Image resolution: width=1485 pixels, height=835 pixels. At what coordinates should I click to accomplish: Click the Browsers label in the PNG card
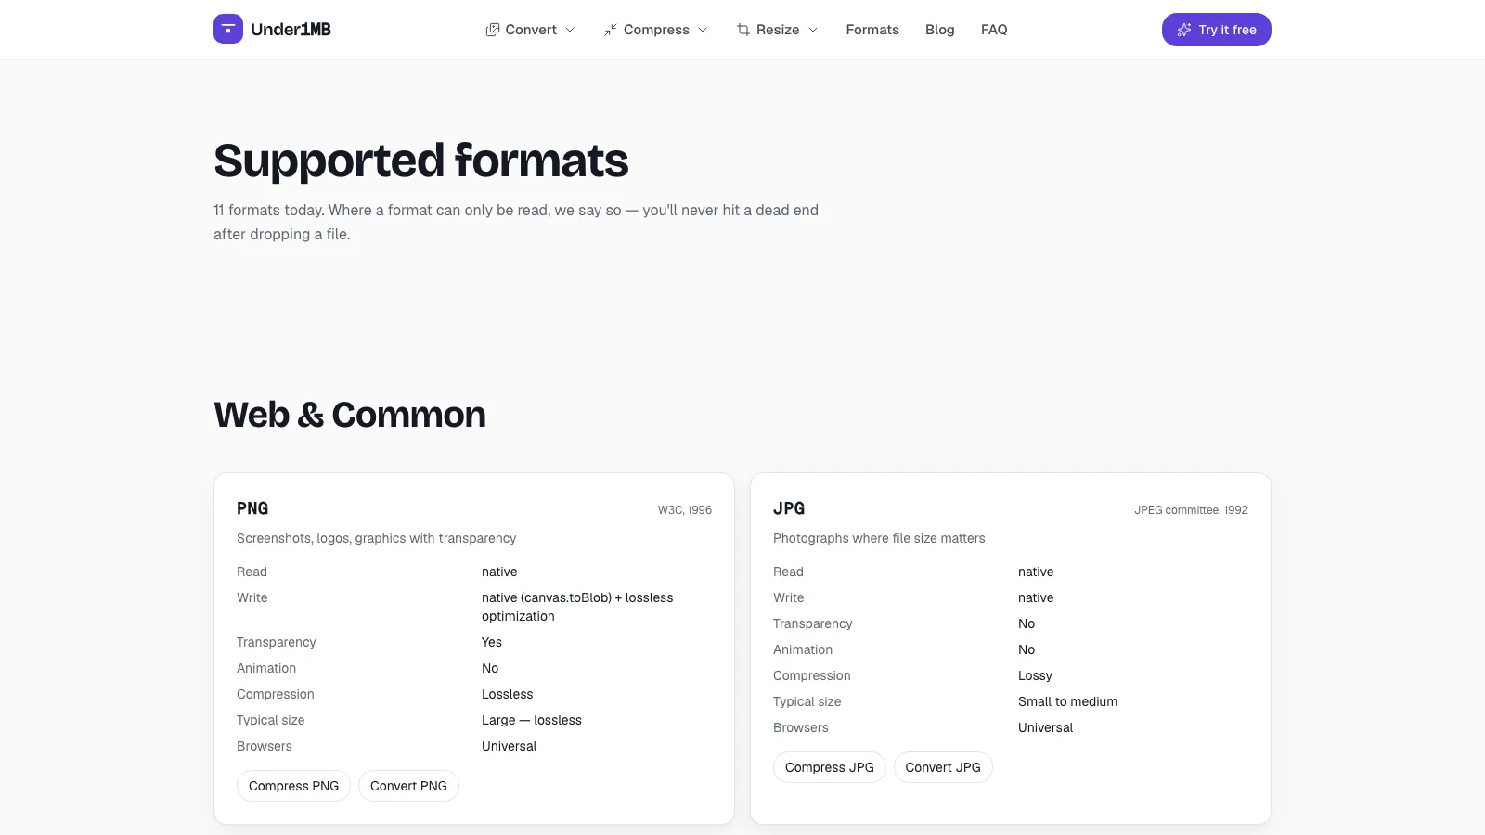pos(265,746)
